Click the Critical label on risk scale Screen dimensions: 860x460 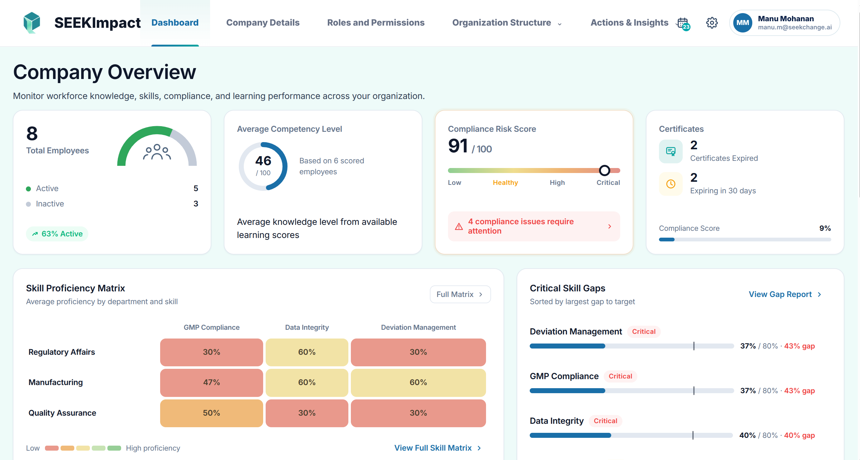(x=608, y=183)
